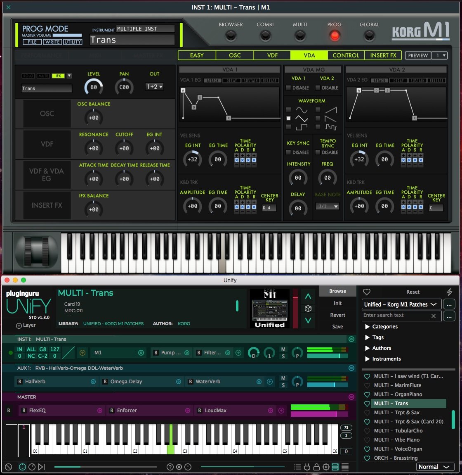Enable VDA 1 DISABLE checkbox in VDA MG
Image resolution: width=462 pixels, height=475 pixels.
coord(288,88)
